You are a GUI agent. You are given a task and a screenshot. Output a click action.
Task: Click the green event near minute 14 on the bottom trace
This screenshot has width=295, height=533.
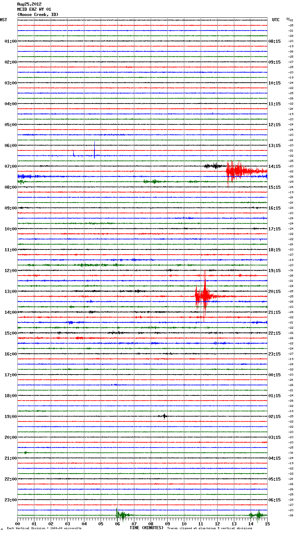tap(258, 515)
